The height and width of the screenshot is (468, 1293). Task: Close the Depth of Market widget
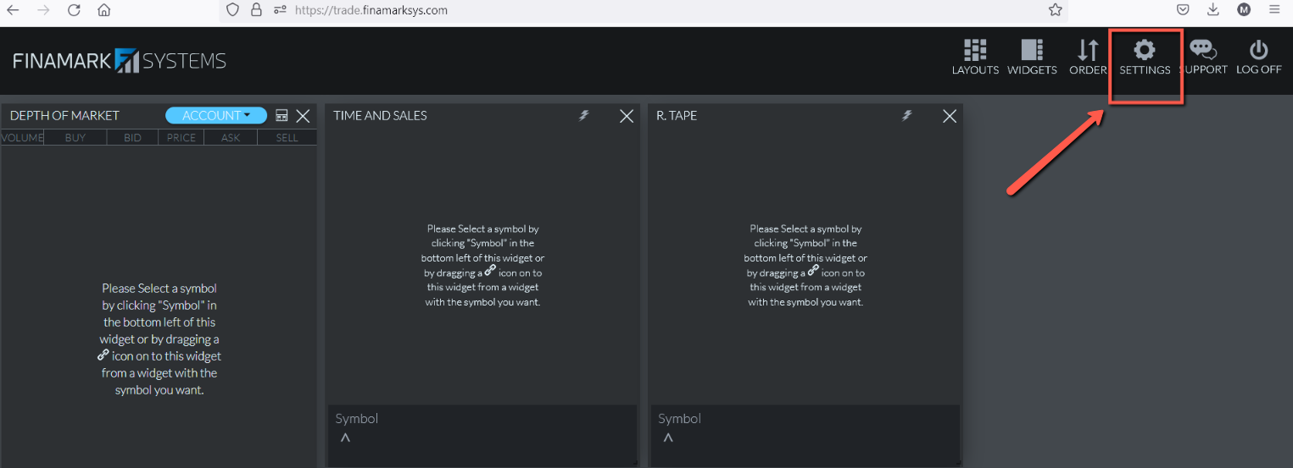(x=303, y=116)
